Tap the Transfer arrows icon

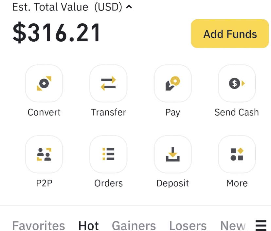[x=108, y=83]
